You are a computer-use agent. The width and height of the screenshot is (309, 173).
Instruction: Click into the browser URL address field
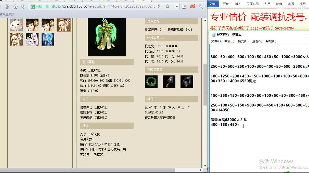pos(102,7)
